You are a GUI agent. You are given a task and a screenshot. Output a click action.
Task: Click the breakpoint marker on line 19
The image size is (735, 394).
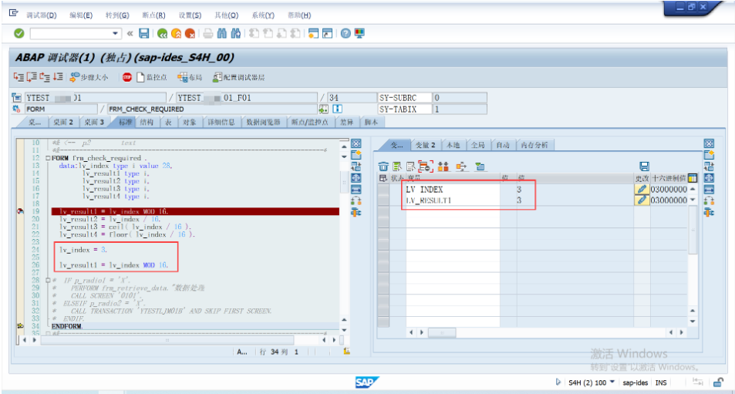(20, 211)
